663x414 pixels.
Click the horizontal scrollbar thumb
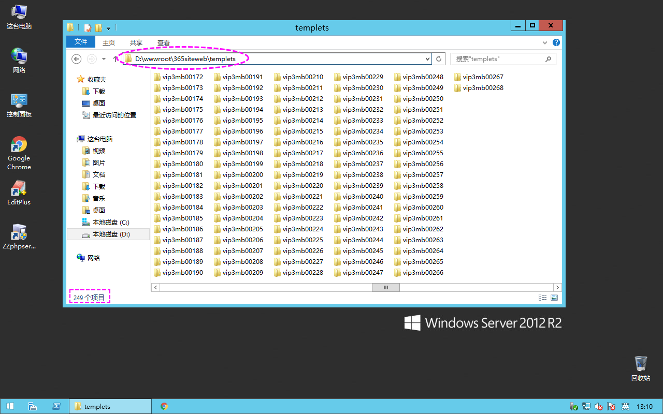385,287
